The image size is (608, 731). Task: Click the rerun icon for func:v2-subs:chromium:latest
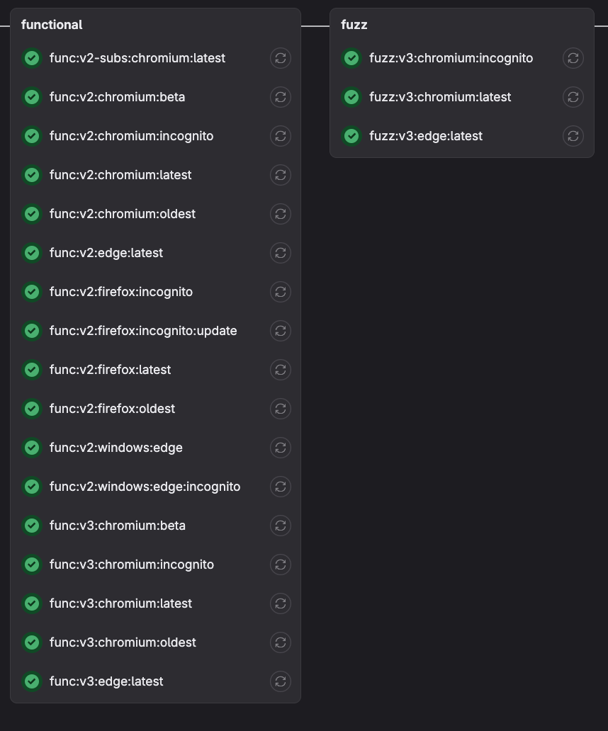pos(280,58)
